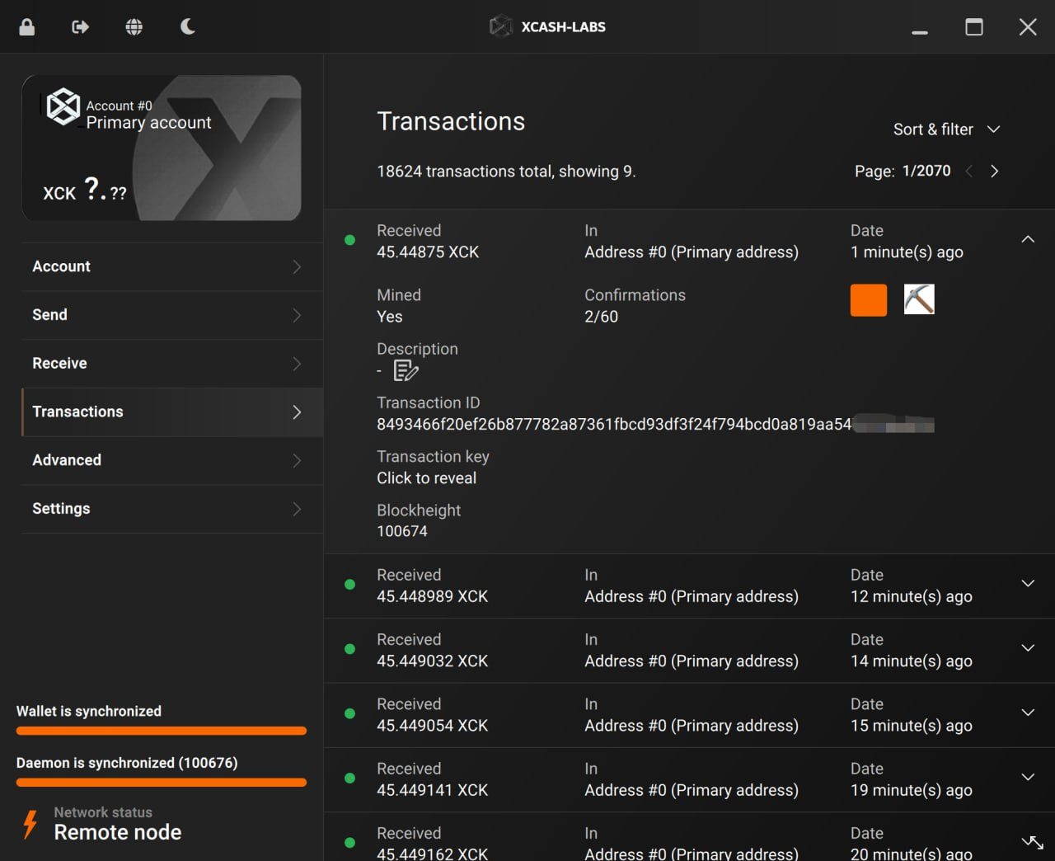Click the orange block square icon
This screenshot has height=861, width=1055.
point(868,300)
